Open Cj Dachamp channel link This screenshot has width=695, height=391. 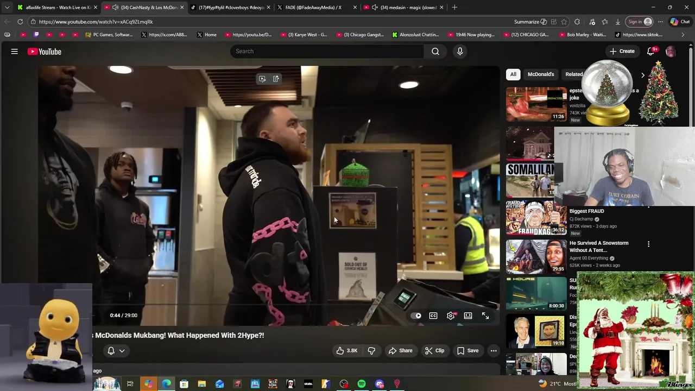pos(581,219)
